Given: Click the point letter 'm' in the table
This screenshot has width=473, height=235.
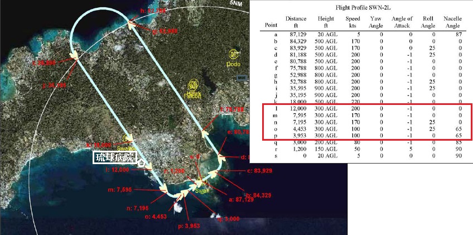Looking at the screenshot, I should (275, 116).
